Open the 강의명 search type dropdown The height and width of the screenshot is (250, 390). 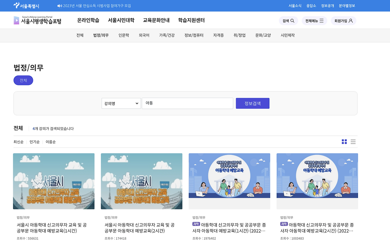point(121,103)
